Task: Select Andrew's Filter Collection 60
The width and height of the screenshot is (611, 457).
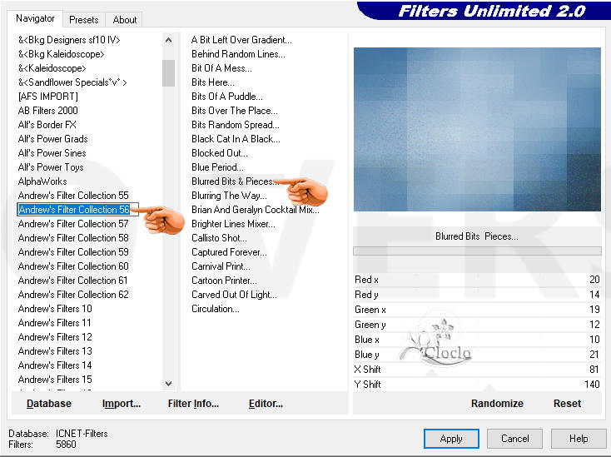Action: click(73, 266)
